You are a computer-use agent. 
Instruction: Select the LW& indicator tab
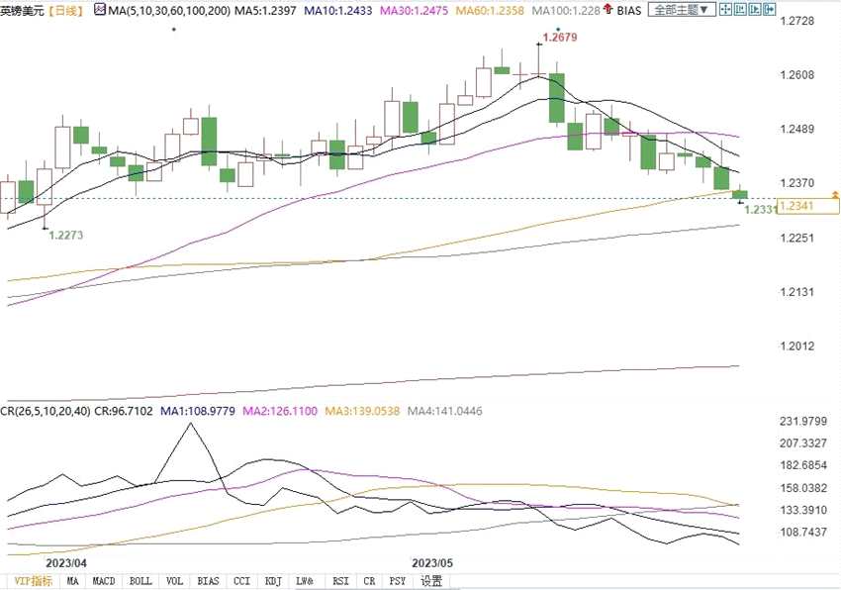pyautogui.click(x=305, y=581)
